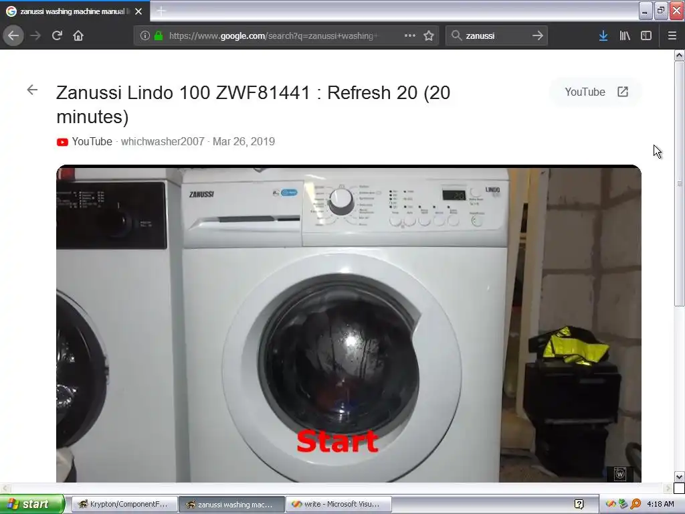Viewport: 685px width, 514px height.
Task: Close the zanussi washing machine manual tab
Action: click(138, 11)
